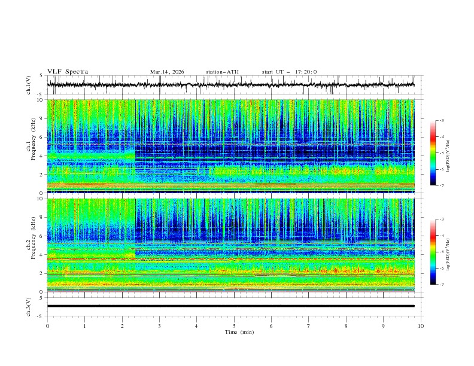Click the ch.2 frequency tick "8" kHz
This screenshot has width=474, height=366.
(x=42, y=218)
